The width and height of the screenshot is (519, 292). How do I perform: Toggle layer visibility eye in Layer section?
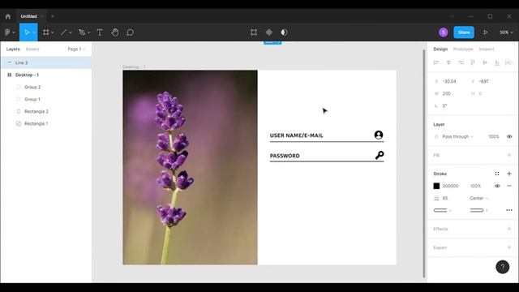tap(509, 136)
